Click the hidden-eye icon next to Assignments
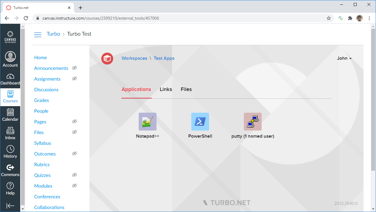 tap(75, 79)
